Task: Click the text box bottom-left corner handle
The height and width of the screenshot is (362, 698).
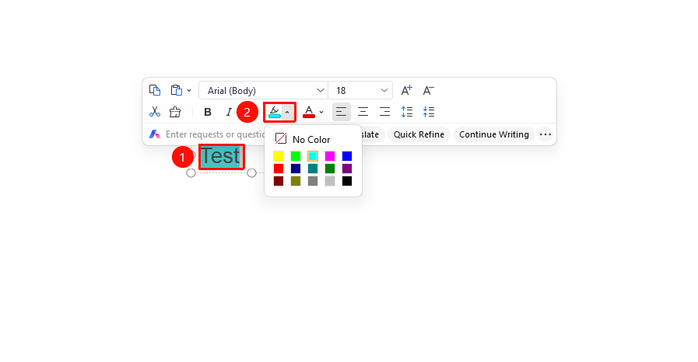Action: pos(191,172)
